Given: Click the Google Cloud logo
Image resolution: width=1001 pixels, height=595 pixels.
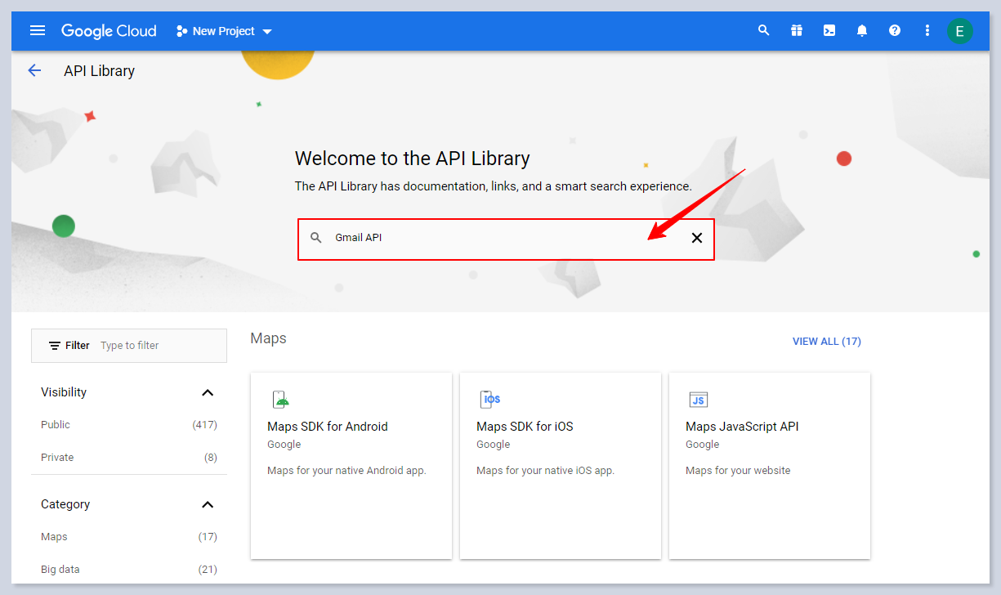Looking at the screenshot, I should (x=109, y=31).
